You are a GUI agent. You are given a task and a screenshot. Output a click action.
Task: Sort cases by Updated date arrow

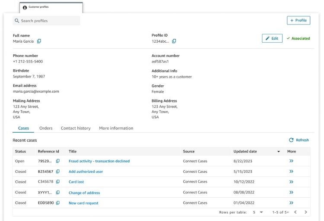tap(278, 152)
